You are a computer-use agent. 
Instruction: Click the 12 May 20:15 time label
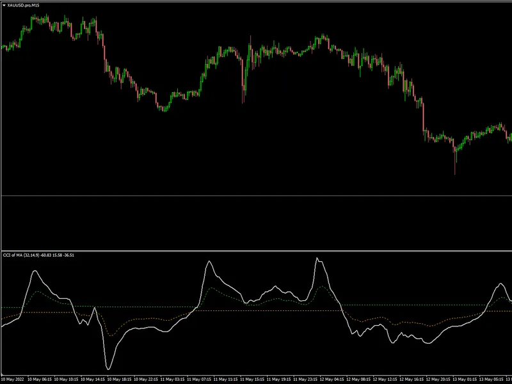point(439,380)
